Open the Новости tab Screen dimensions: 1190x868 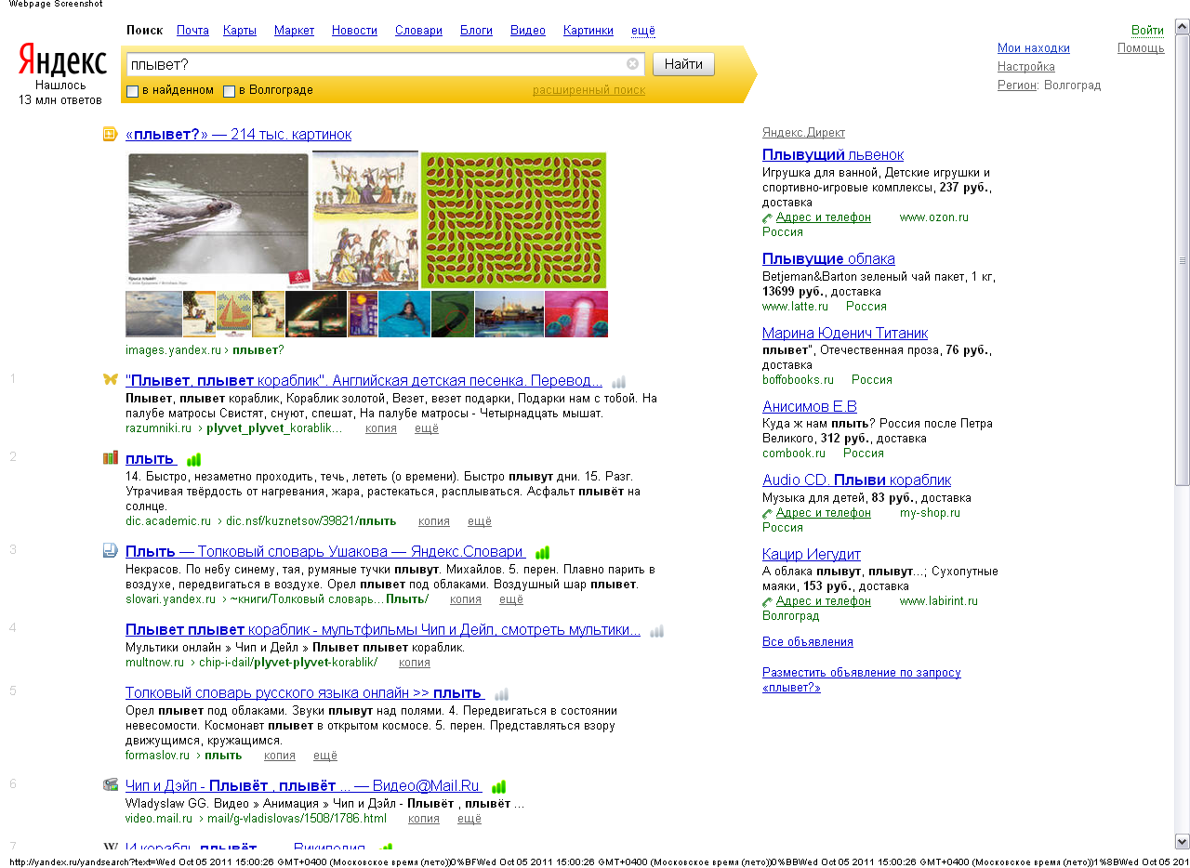354,31
